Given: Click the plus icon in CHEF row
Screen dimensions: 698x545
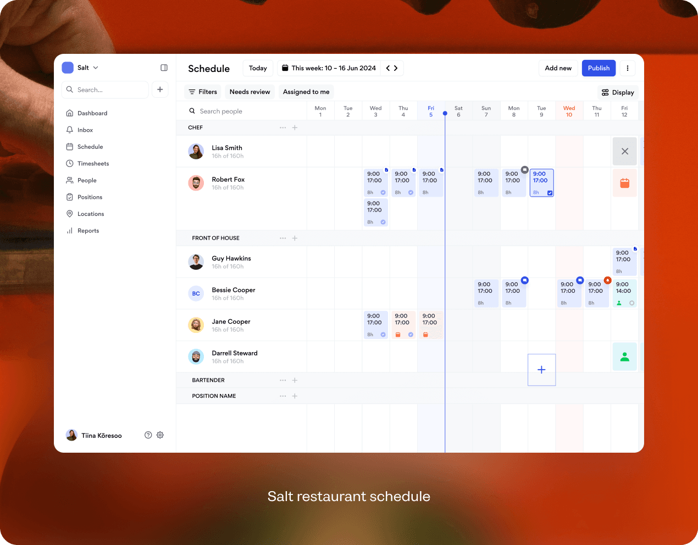Looking at the screenshot, I should point(295,127).
